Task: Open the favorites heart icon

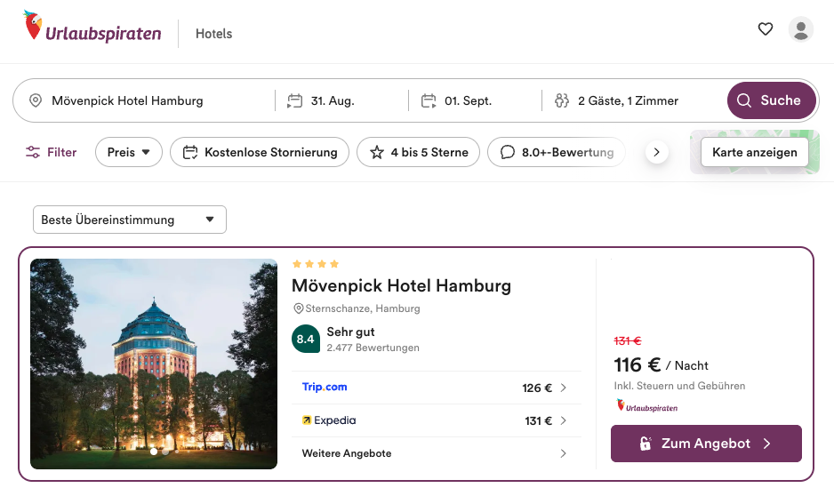Action: coord(766,28)
